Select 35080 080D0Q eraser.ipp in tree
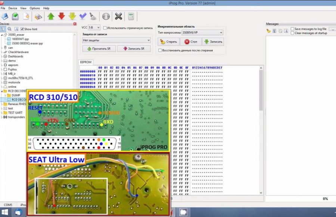This screenshot has width=336, height=217. pyautogui.click(x=27, y=43)
